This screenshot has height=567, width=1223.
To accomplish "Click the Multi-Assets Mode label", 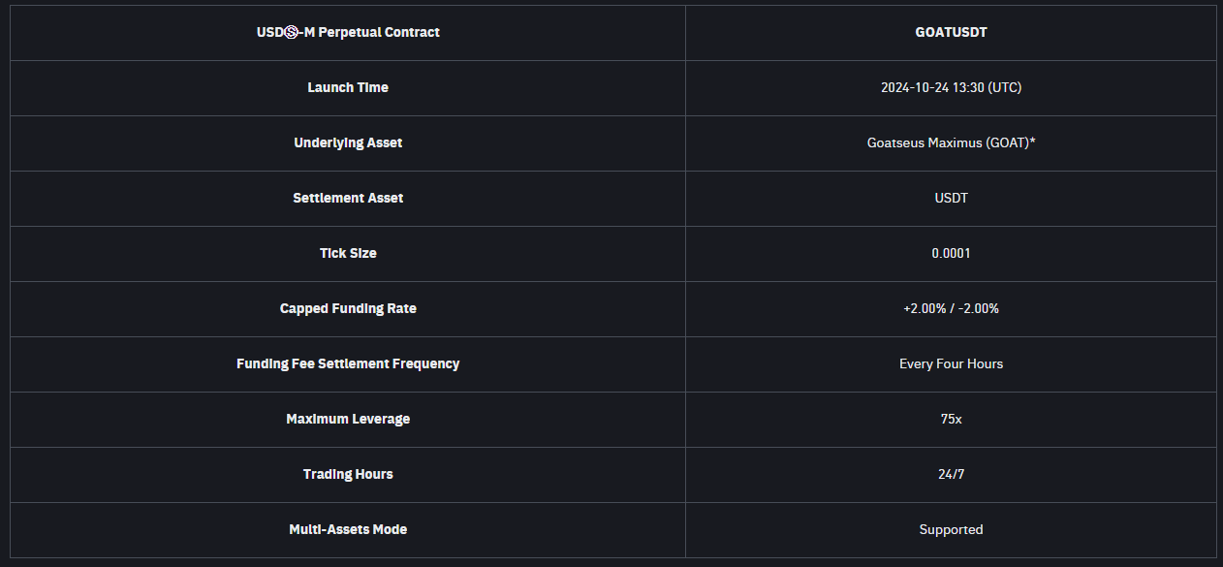I will coord(348,529).
